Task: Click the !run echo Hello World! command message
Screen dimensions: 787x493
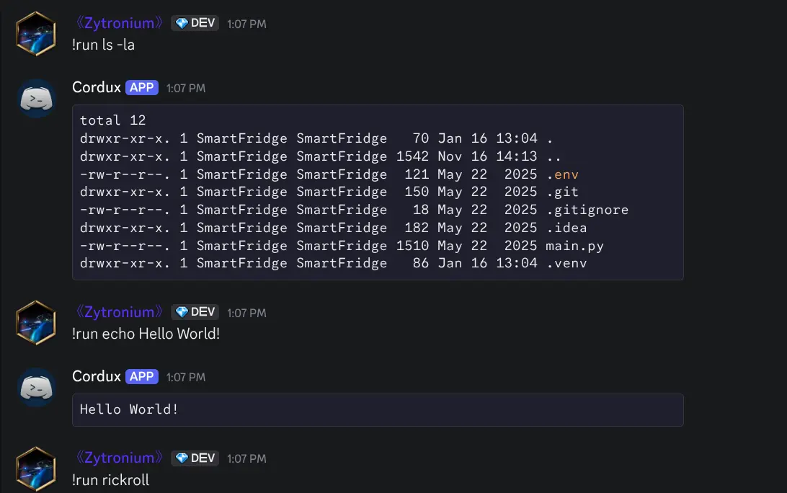Action: 146,334
